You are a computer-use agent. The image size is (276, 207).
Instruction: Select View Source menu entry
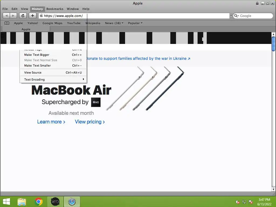pyautogui.click(x=53, y=73)
